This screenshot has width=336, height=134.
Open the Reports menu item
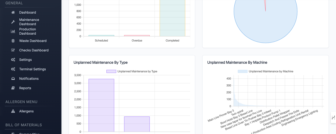[25, 88]
